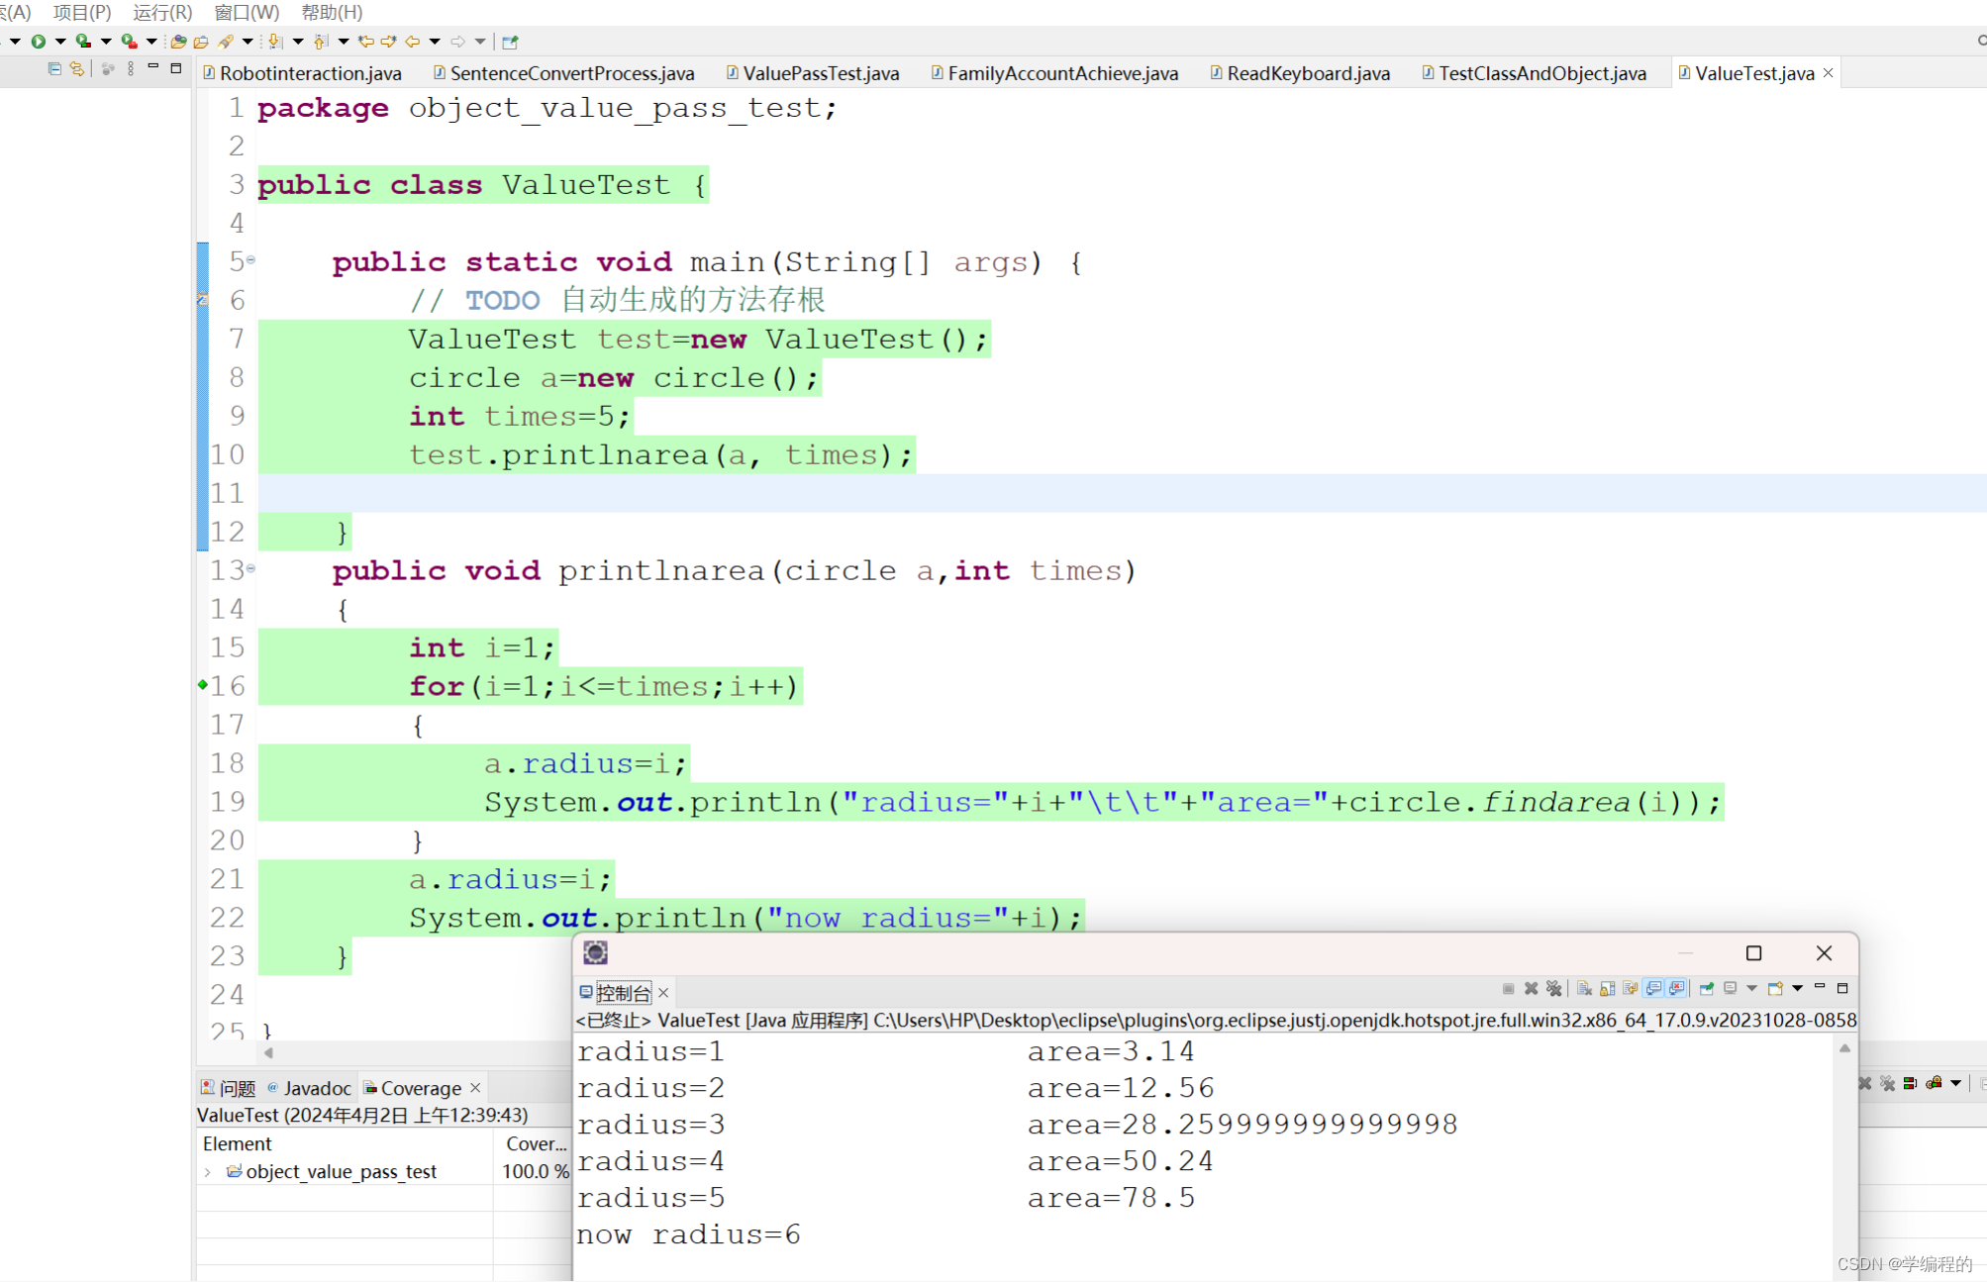Close the 控制台 console tab
Viewport: 1987px width, 1282px height.
[663, 993]
